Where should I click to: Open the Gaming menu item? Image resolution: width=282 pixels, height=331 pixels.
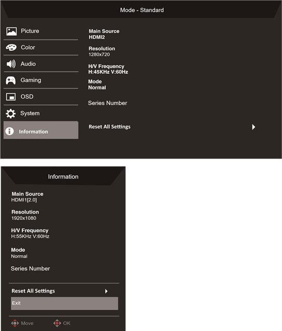click(x=41, y=80)
